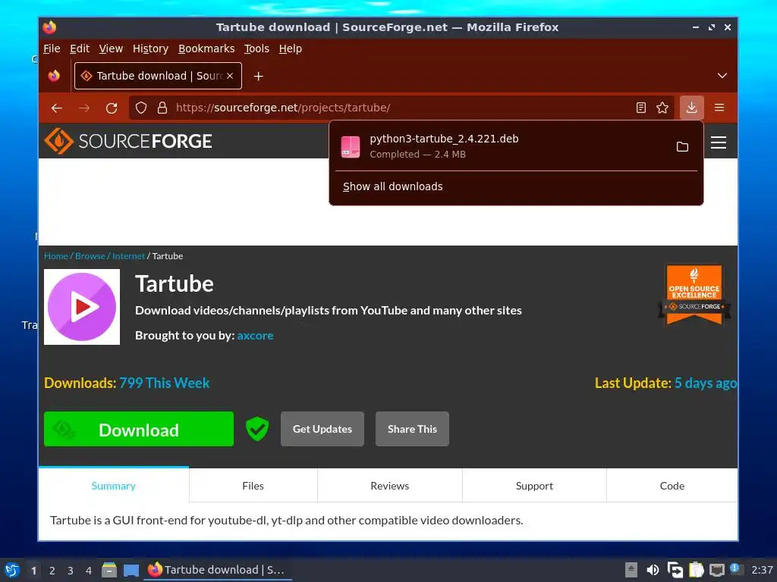Close the Tartube download tab
The height and width of the screenshot is (582, 777).
click(x=230, y=76)
